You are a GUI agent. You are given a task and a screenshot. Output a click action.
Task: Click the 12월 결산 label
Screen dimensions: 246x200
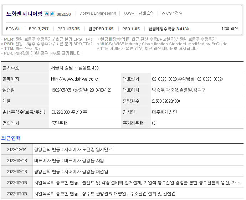pyautogui.click(x=230, y=29)
